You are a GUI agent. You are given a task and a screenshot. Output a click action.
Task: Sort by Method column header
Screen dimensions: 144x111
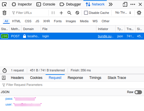pyautogui.click(x=16, y=29)
